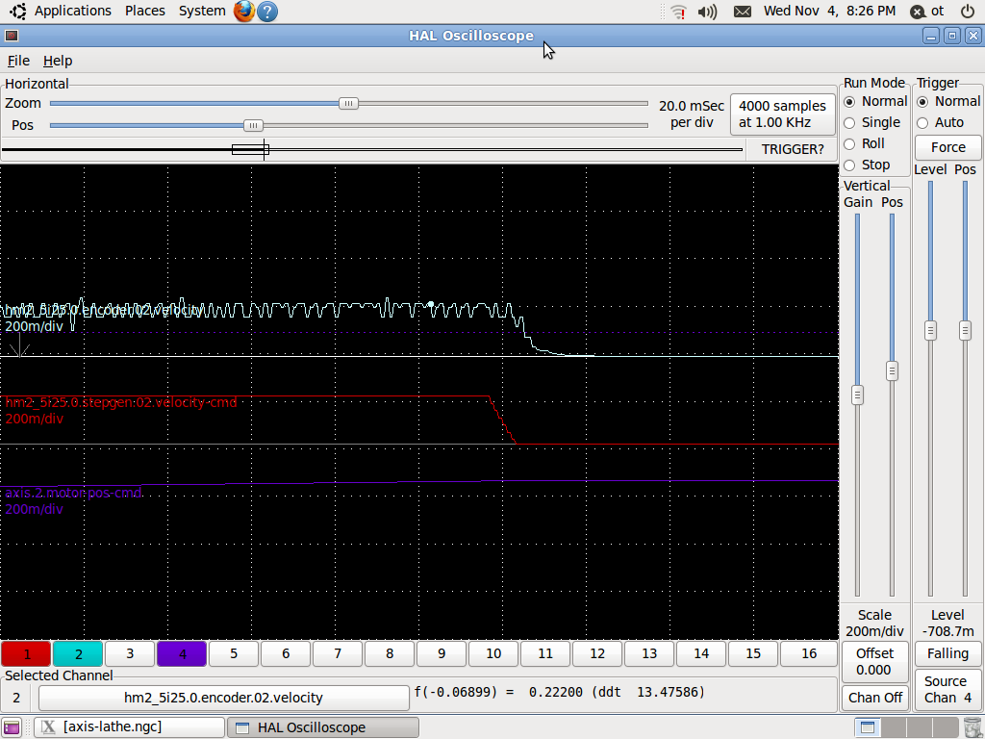985x739 pixels.
Task: Click the Chan Off button
Action: 875,697
